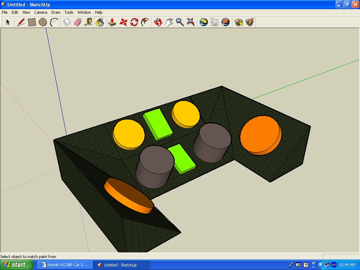Screen dimensions: 360x270
Task: Select the Move tool
Action: tap(123, 22)
